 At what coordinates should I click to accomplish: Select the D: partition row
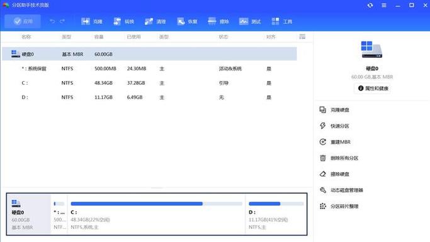[149, 97]
